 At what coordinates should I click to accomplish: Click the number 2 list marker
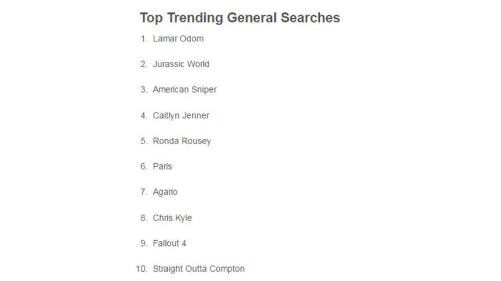(144, 64)
